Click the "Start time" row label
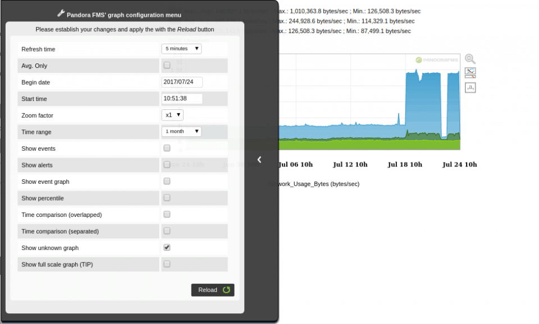 click(34, 99)
